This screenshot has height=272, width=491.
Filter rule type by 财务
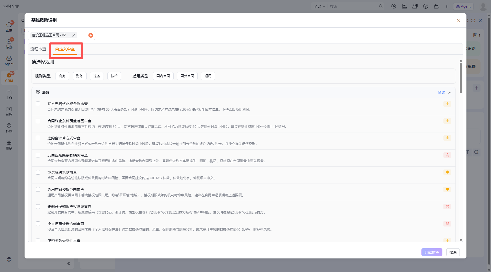pos(80,76)
